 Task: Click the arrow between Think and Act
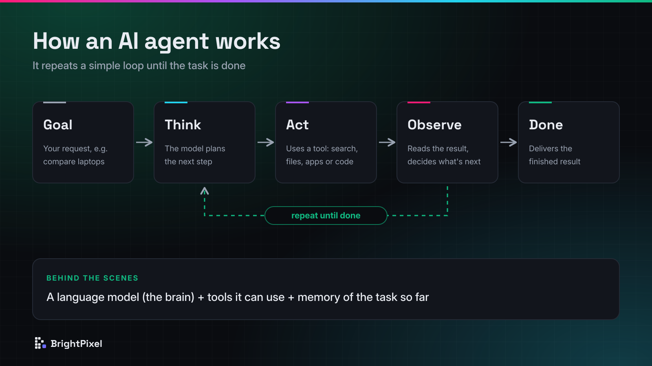[x=266, y=142]
